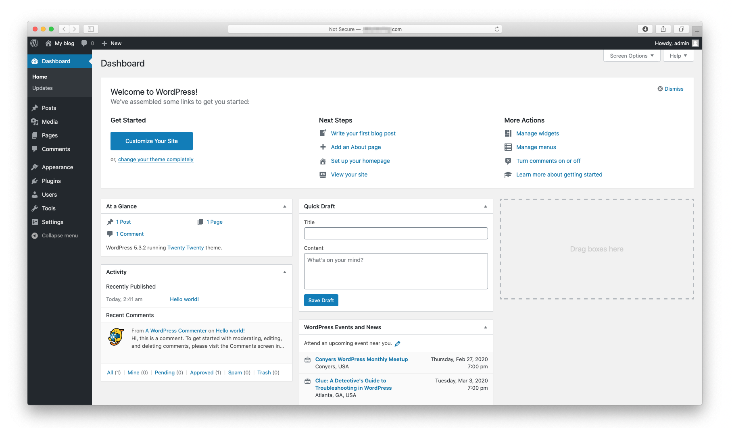Open the WordPress logo menu
The image size is (732, 428).
(35, 43)
